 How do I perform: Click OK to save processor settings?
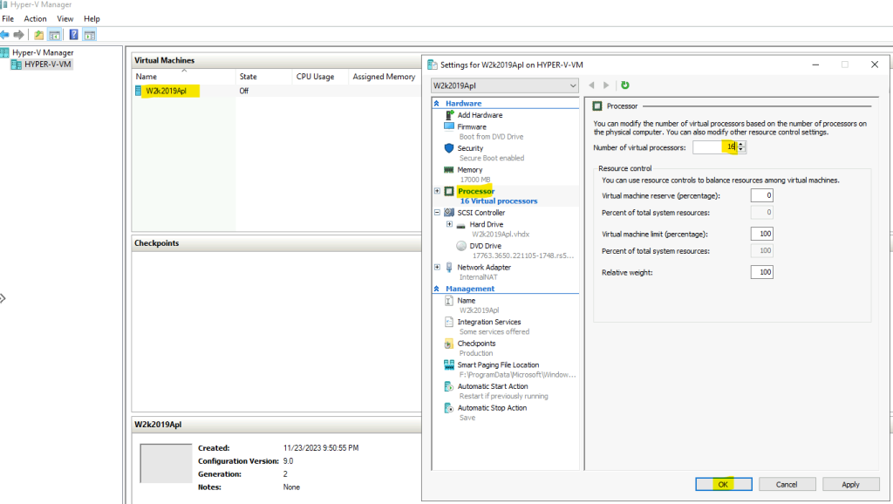(x=723, y=485)
